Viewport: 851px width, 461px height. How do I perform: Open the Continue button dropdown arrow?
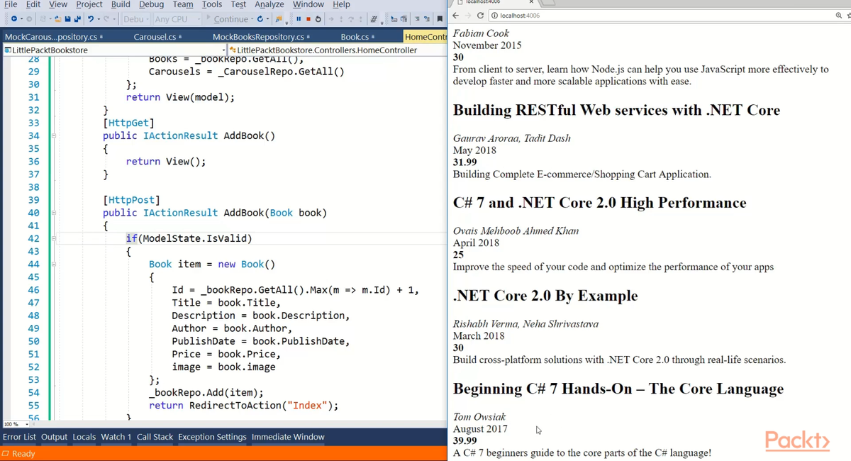coord(252,19)
